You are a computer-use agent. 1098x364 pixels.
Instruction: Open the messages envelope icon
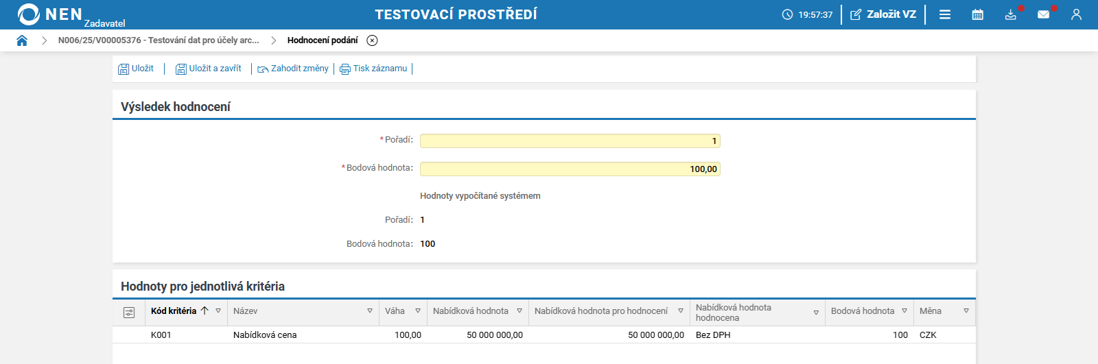pos(1043,14)
